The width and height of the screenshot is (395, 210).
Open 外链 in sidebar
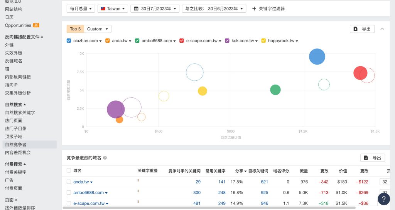9,45
